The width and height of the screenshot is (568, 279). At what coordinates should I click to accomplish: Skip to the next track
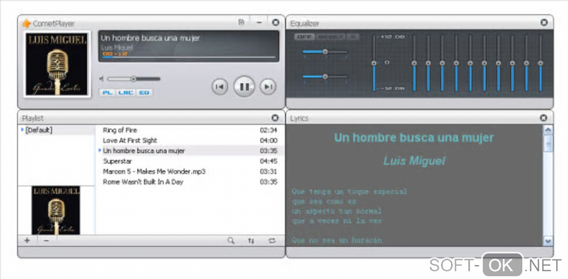tap(268, 87)
